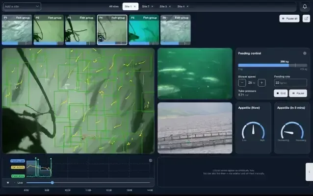Viewport: 313px width, 196px height.
Task: Toggle the Fish Activity chart legend
Action: tap(18, 167)
